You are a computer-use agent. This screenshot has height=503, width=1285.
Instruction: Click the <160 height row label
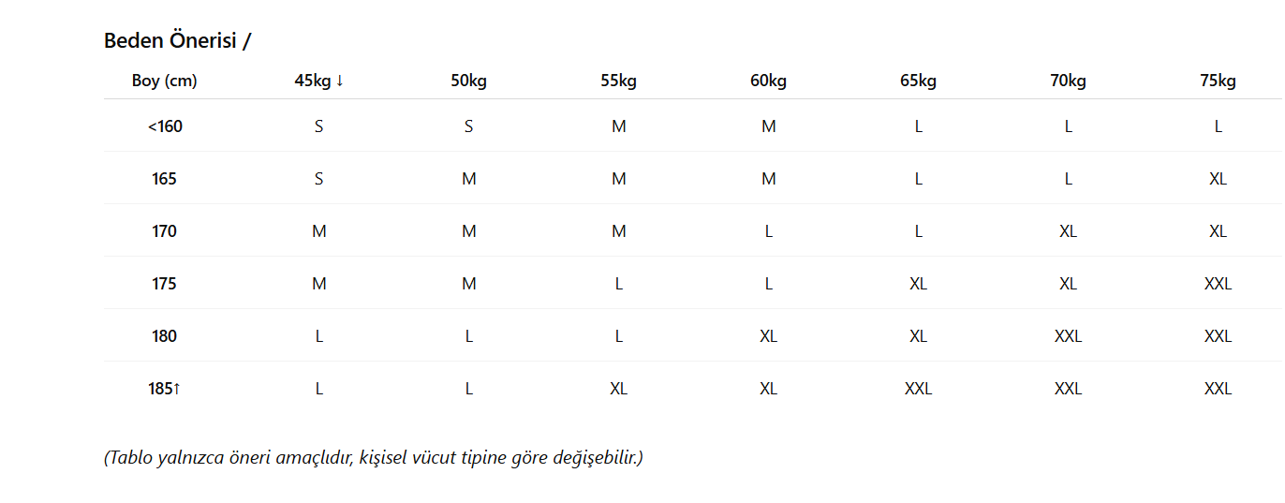point(165,126)
